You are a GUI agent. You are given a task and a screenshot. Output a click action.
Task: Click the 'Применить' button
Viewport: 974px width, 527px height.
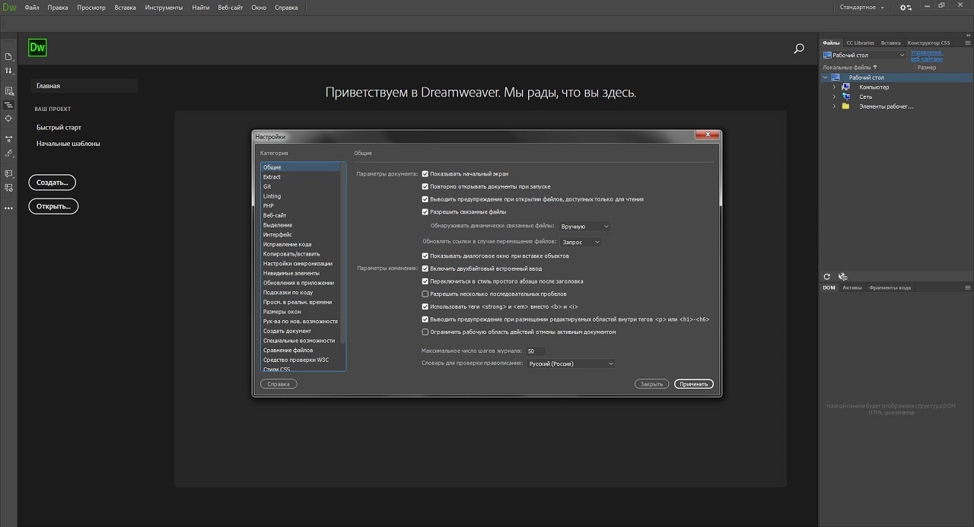[x=693, y=384]
